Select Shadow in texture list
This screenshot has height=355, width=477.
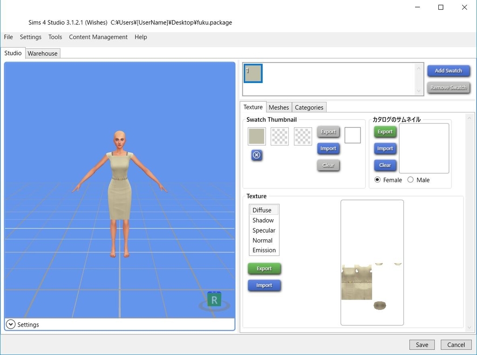(x=264, y=220)
